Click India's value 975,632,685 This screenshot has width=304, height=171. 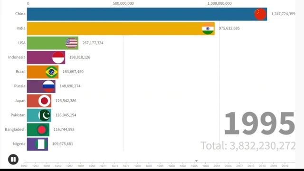(x=229, y=28)
